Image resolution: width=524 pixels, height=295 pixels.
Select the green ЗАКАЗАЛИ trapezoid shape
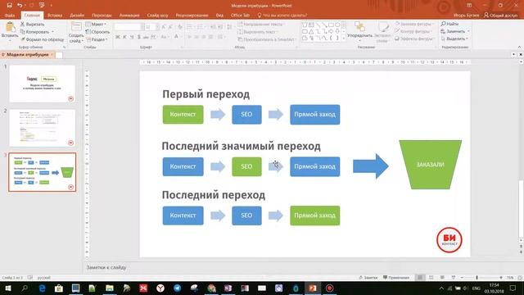[x=431, y=165]
